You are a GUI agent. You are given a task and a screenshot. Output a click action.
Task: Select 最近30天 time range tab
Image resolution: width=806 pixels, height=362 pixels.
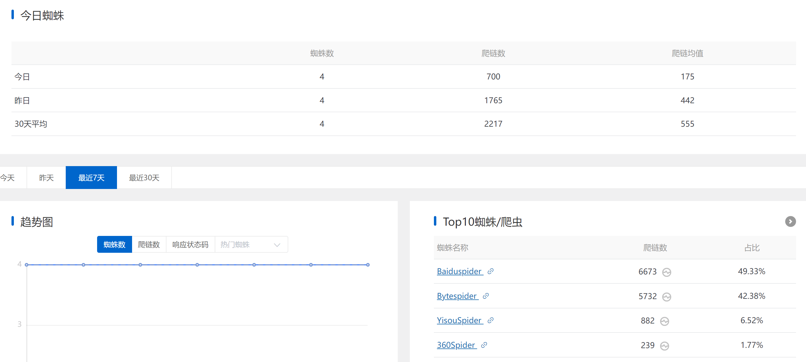point(144,178)
